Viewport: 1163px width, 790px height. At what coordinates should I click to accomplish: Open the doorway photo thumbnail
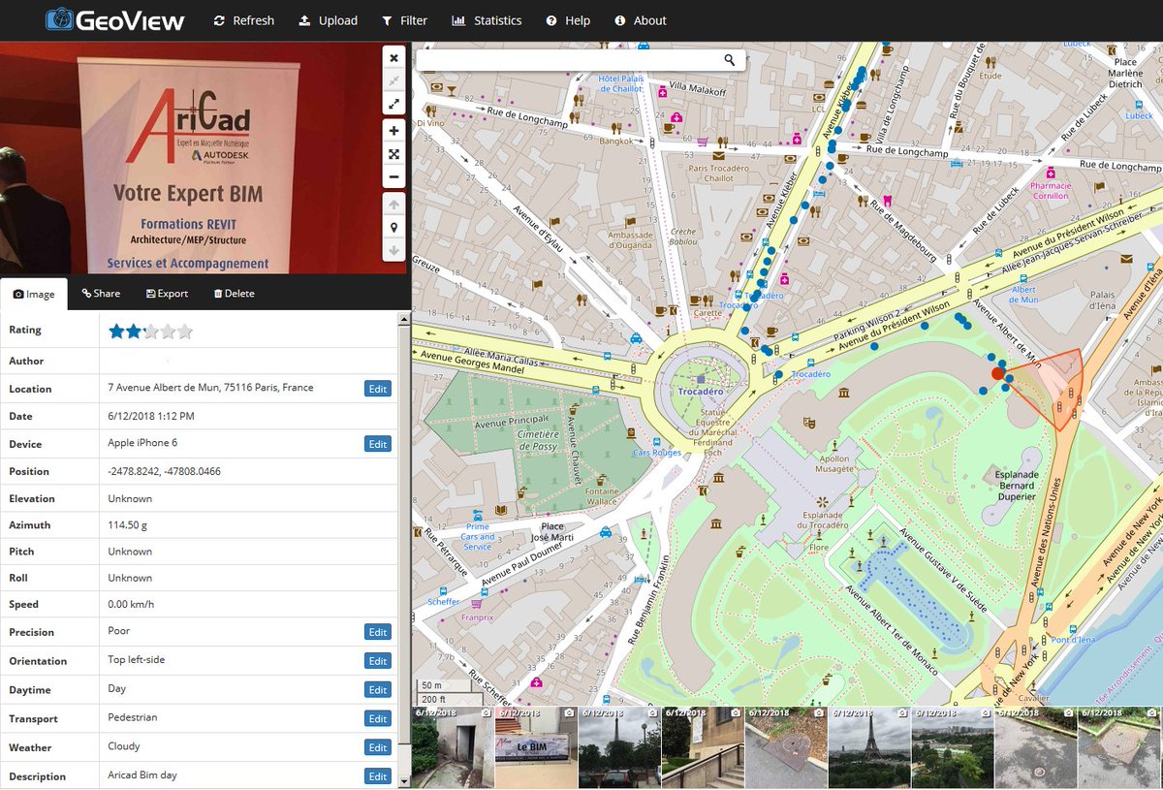pyautogui.click(x=453, y=746)
